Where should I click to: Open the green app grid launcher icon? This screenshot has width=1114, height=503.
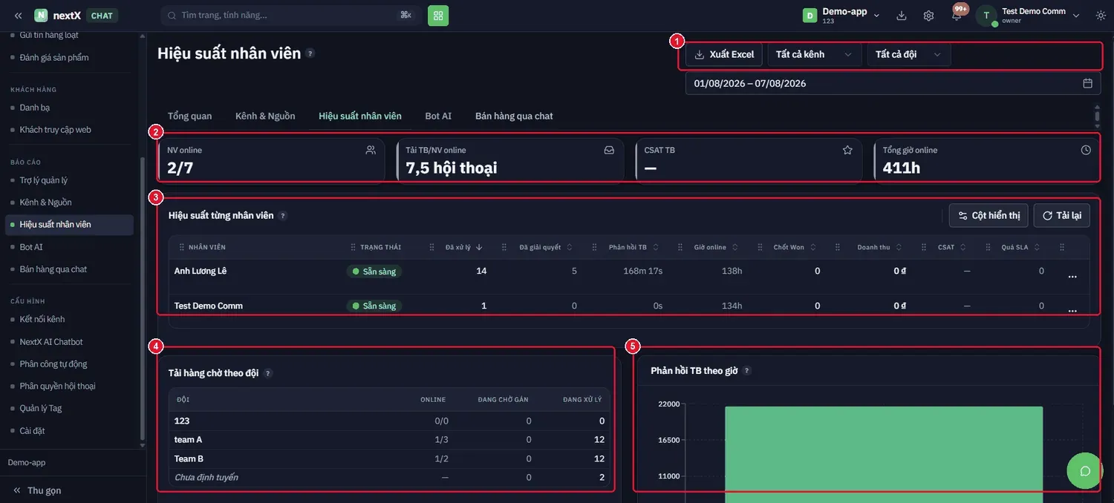pyautogui.click(x=438, y=15)
